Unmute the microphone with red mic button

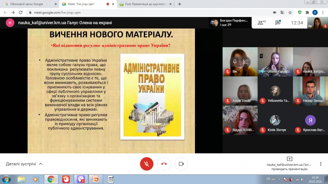click(147, 164)
